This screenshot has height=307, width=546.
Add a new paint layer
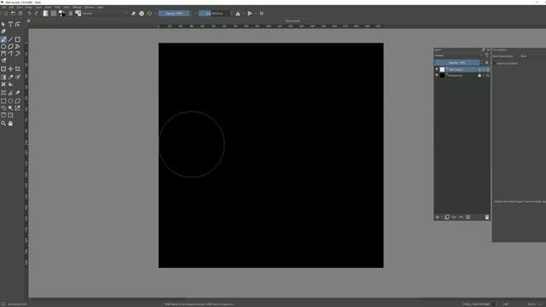point(438,217)
